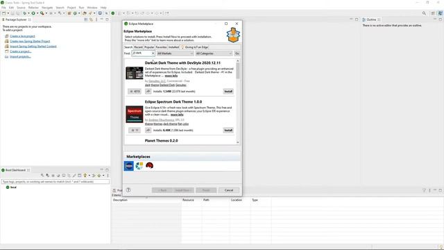
Task: Switch to the Favorites tab in Marketplace
Action: point(161,47)
